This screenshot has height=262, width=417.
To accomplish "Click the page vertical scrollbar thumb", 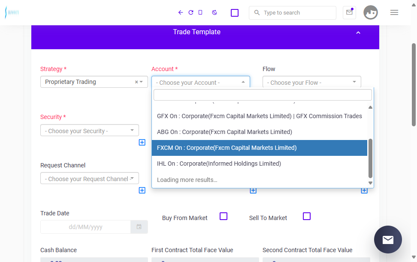I will coord(414,85).
